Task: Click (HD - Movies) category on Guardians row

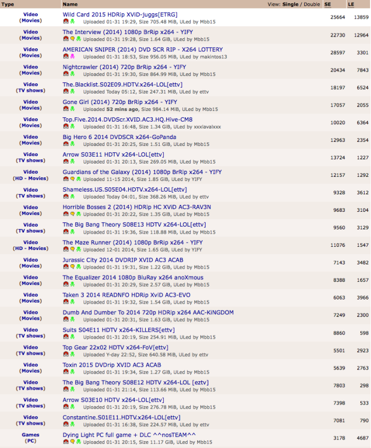Action: pos(31,178)
